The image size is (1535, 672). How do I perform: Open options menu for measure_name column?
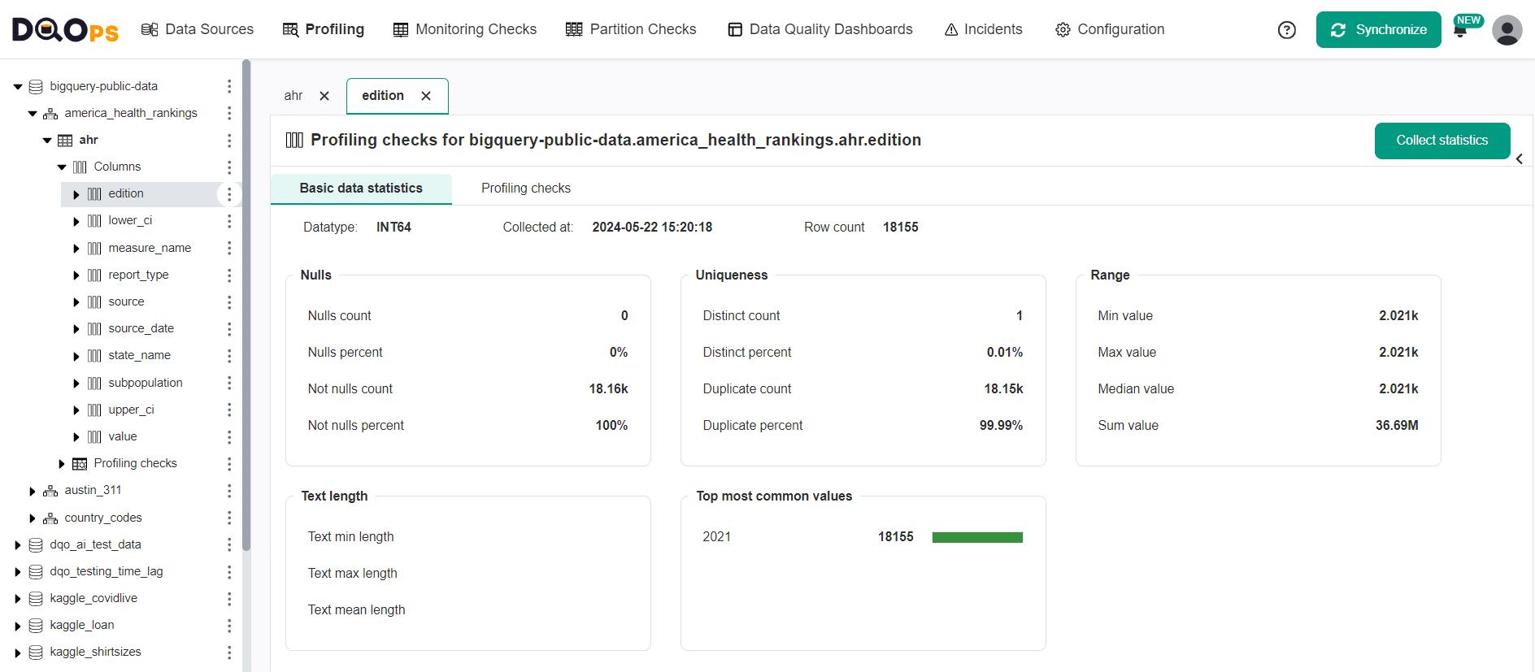tap(229, 248)
